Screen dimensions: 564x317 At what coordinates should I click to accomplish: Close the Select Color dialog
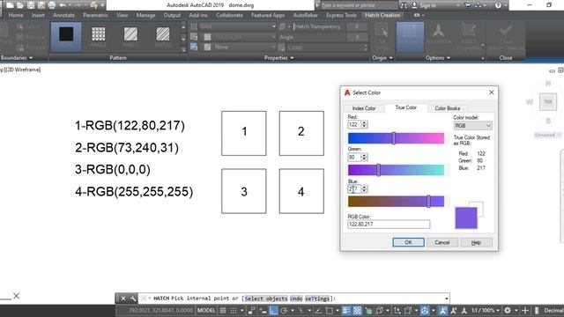pos(492,92)
